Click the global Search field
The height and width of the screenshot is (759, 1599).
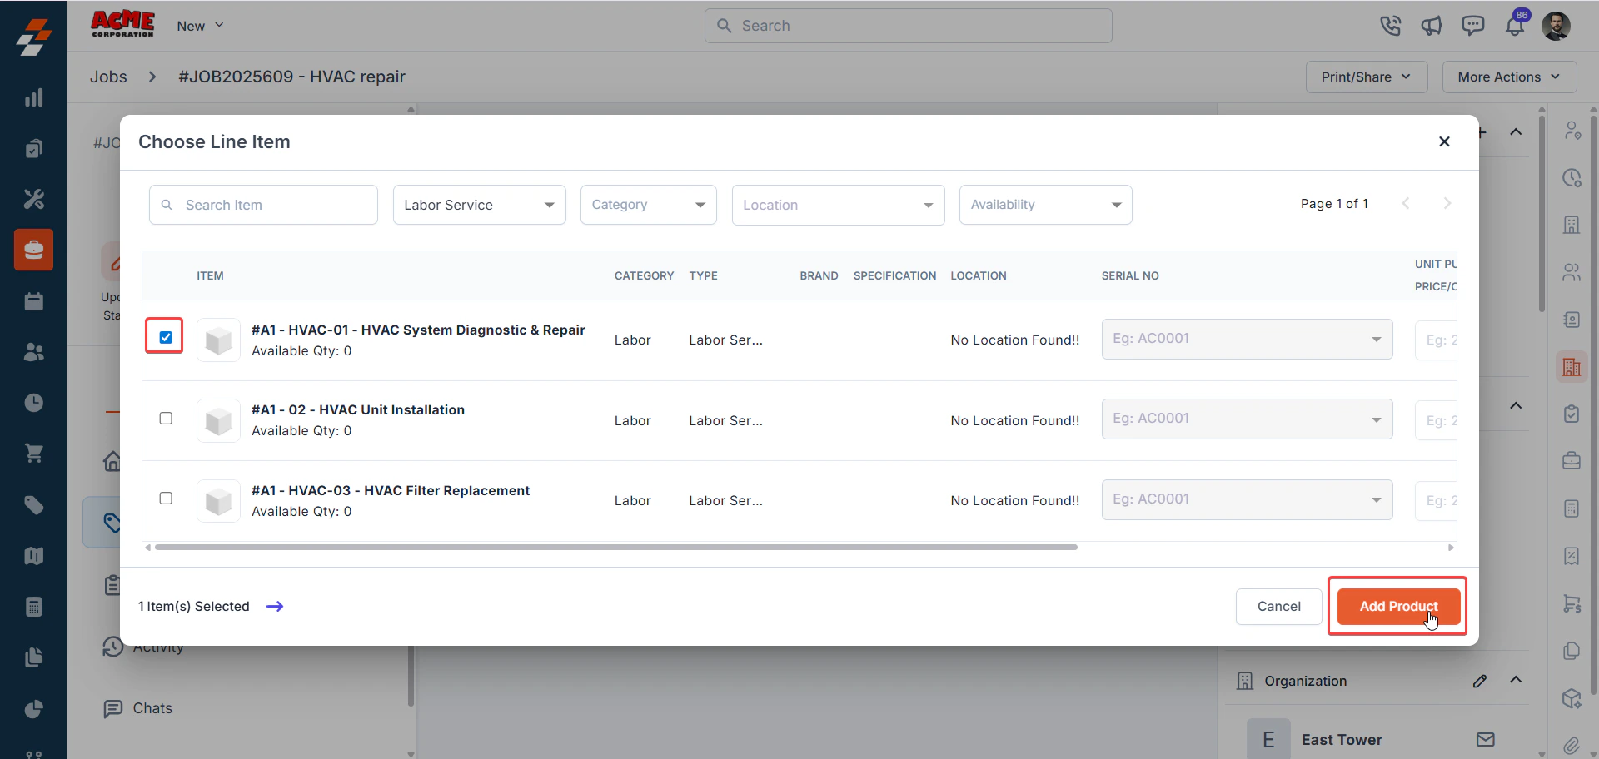tap(908, 26)
